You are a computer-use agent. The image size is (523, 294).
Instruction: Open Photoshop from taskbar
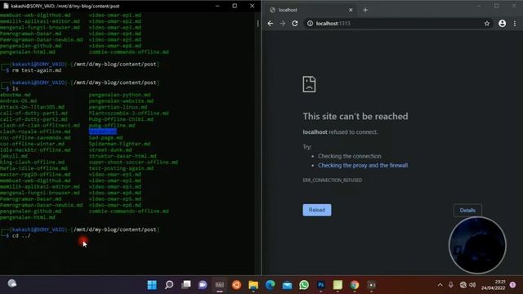click(x=321, y=285)
